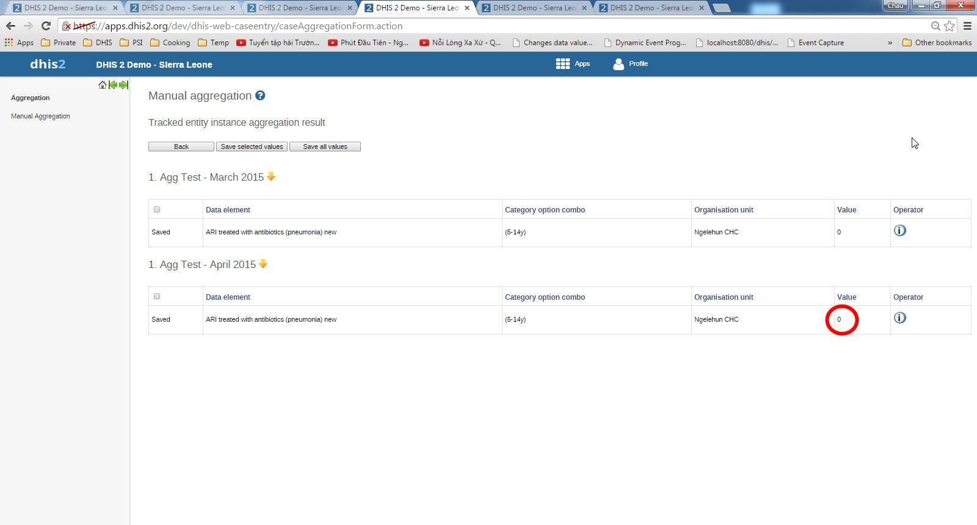Image resolution: width=977 pixels, height=525 pixels.
Task: Click the dhis2 logo in the header
Action: coord(48,64)
